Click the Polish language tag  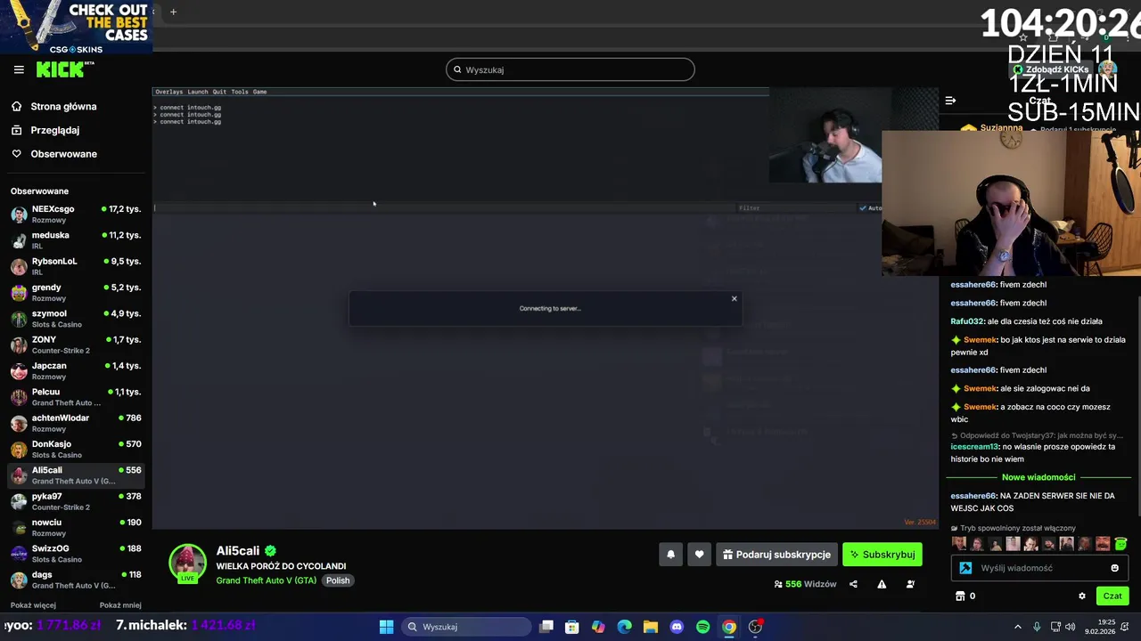tap(338, 580)
